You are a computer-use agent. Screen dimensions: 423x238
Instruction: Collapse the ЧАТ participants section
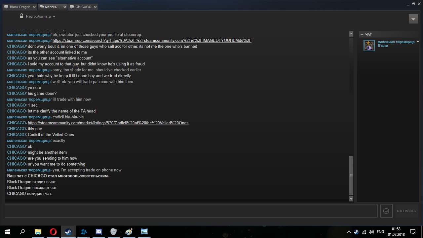pyautogui.click(x=362, y=34)
